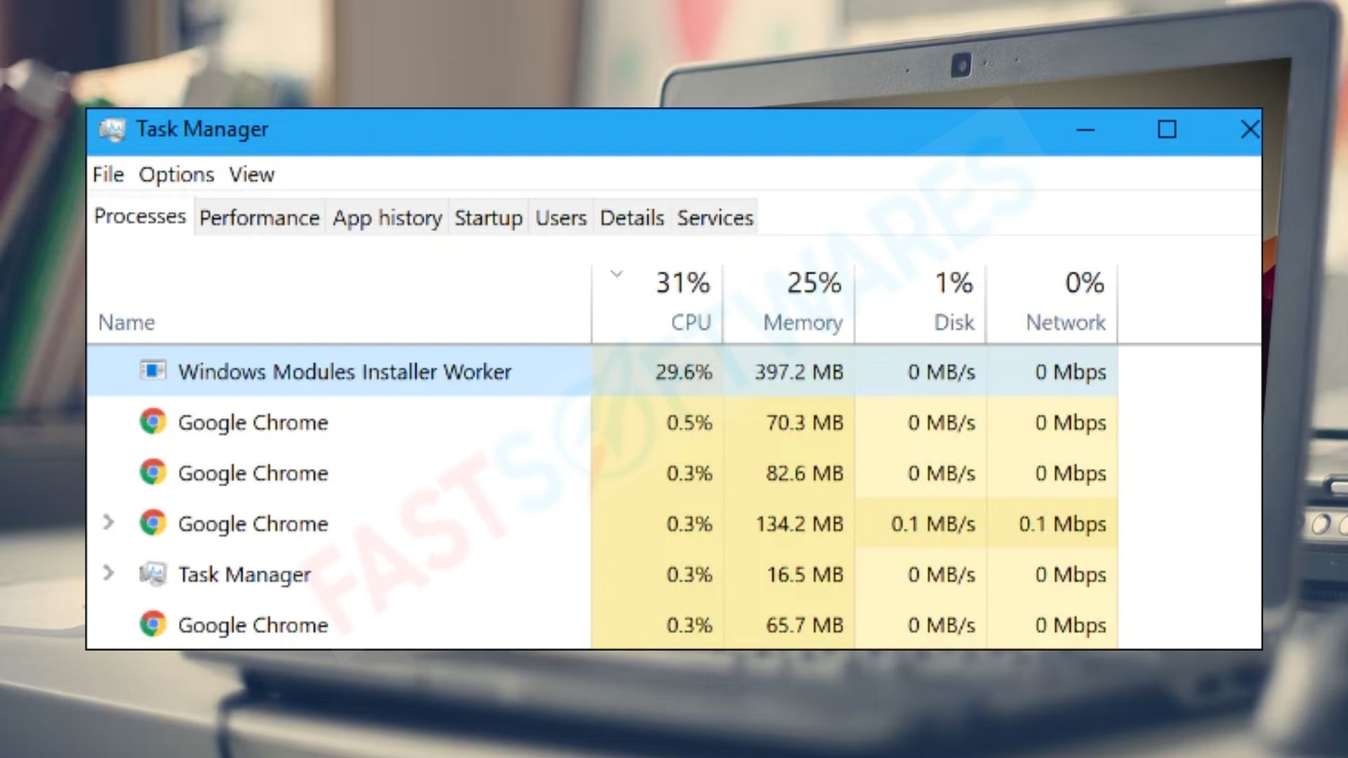Click the Task Manager process row icon
Screen dimensions: 1348x758
click(x=152, y=574)
